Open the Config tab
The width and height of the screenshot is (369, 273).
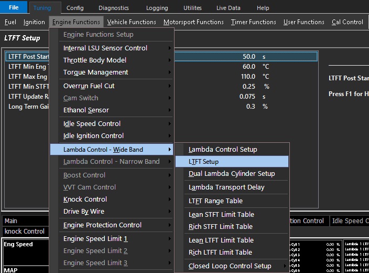(x=75, y=8)
